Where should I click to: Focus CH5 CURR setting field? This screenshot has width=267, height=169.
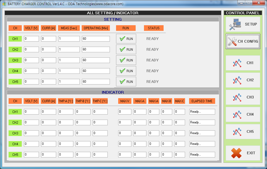coord(49,82)
